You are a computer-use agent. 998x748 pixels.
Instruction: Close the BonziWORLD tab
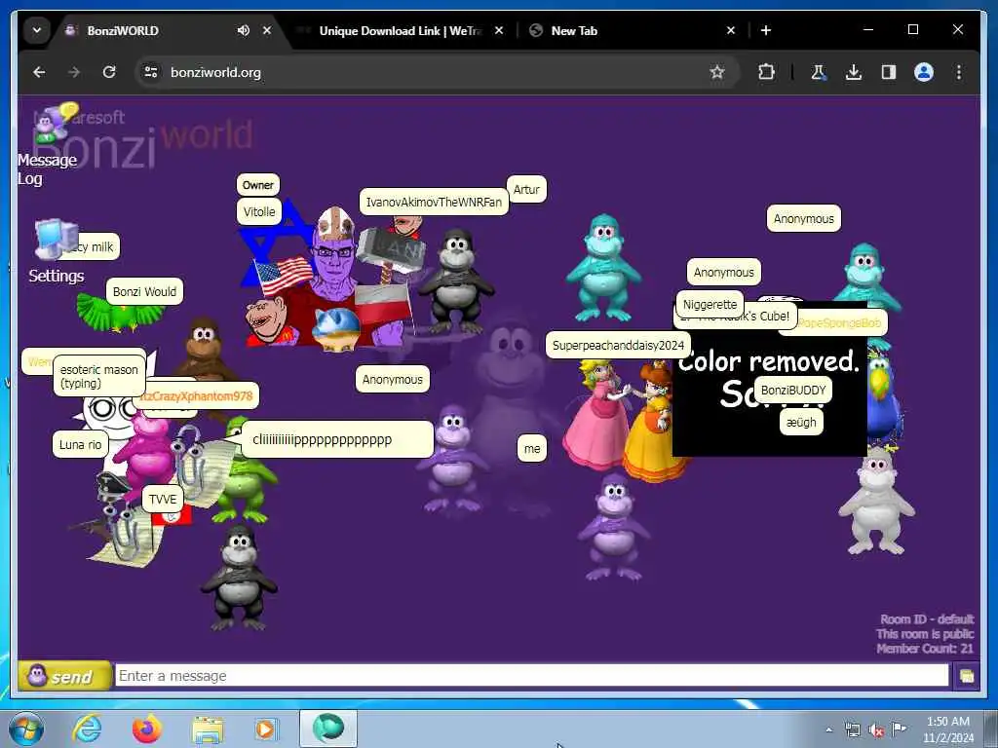click(x=267, y=30)
